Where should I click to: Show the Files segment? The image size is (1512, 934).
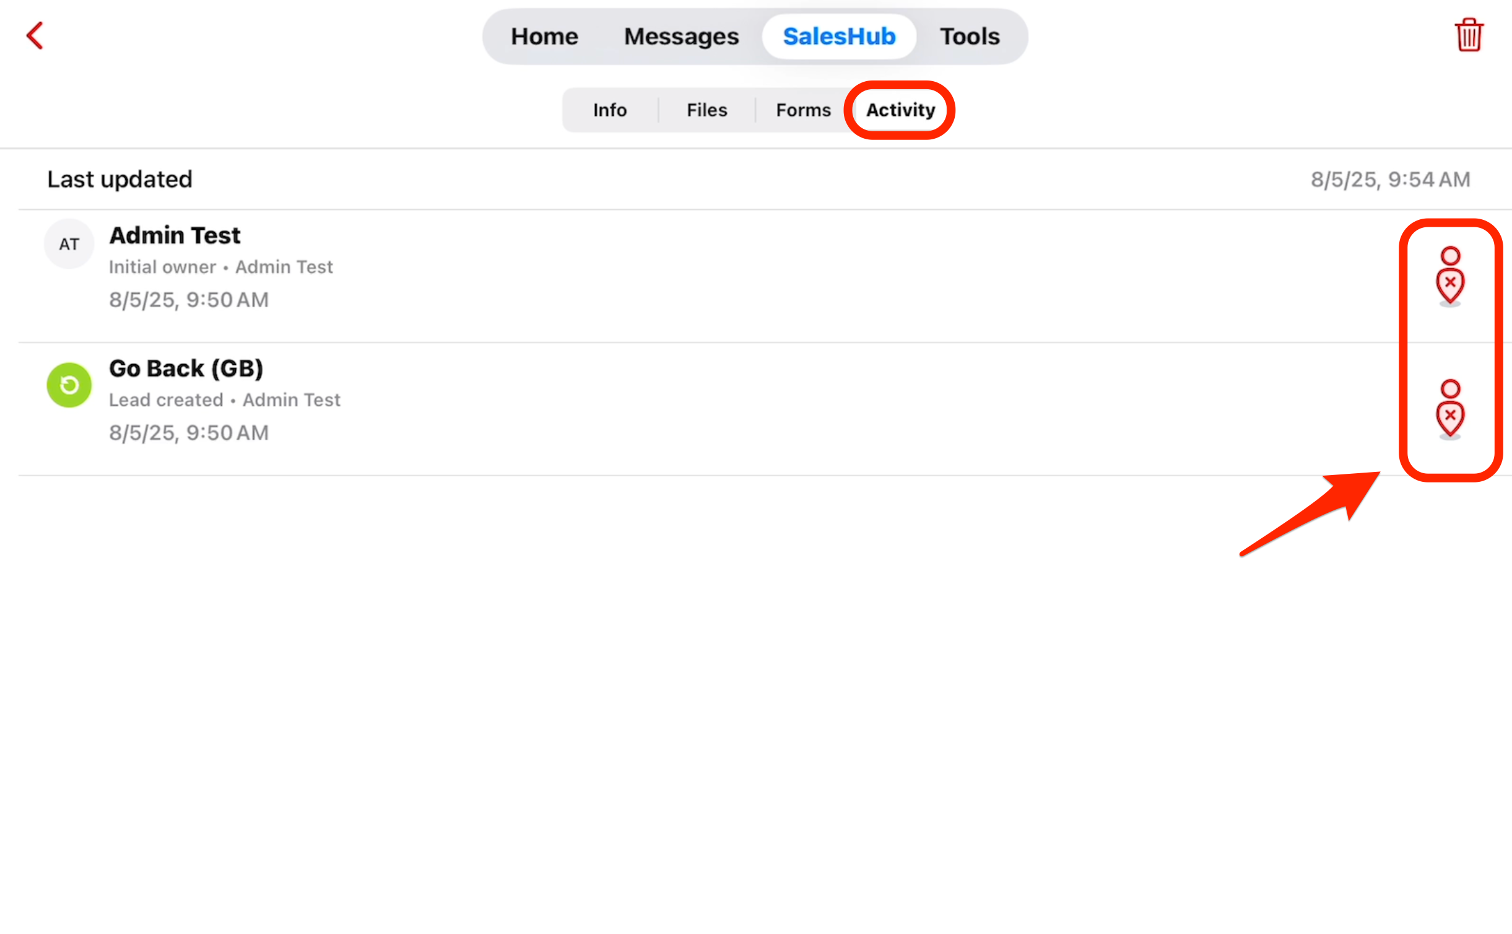[707, 110]
